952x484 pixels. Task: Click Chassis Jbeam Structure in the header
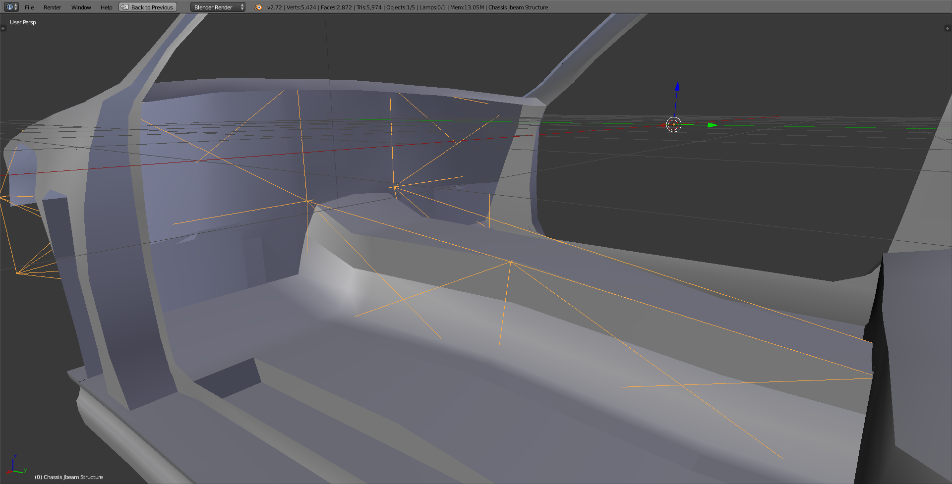point(518,7)
